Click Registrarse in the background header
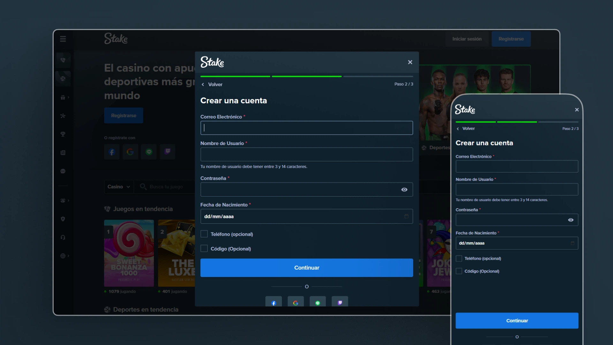Screen dimensions: 613x345 pyautogui.click(x=511, y=39)
